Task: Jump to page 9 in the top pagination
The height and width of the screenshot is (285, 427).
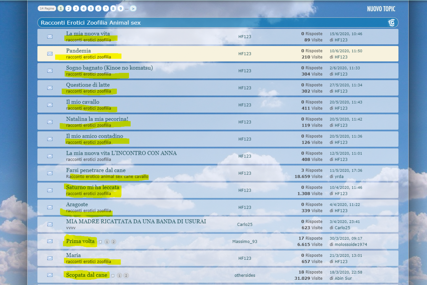Action: tap(121, 9)
